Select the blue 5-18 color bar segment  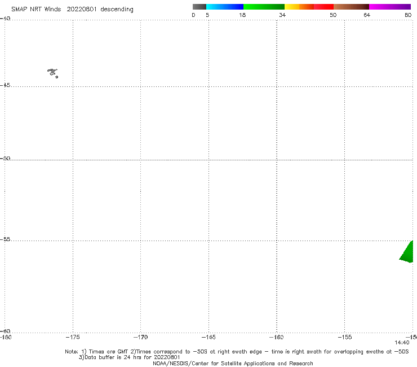point(225,7)
